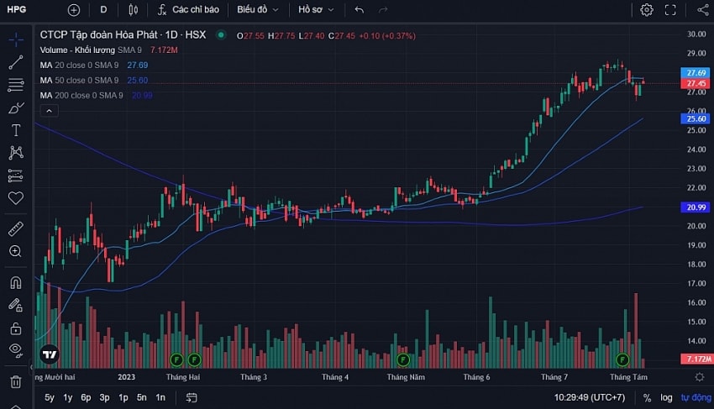
Task: Set range to 1n
Action: tap(160, 397)
